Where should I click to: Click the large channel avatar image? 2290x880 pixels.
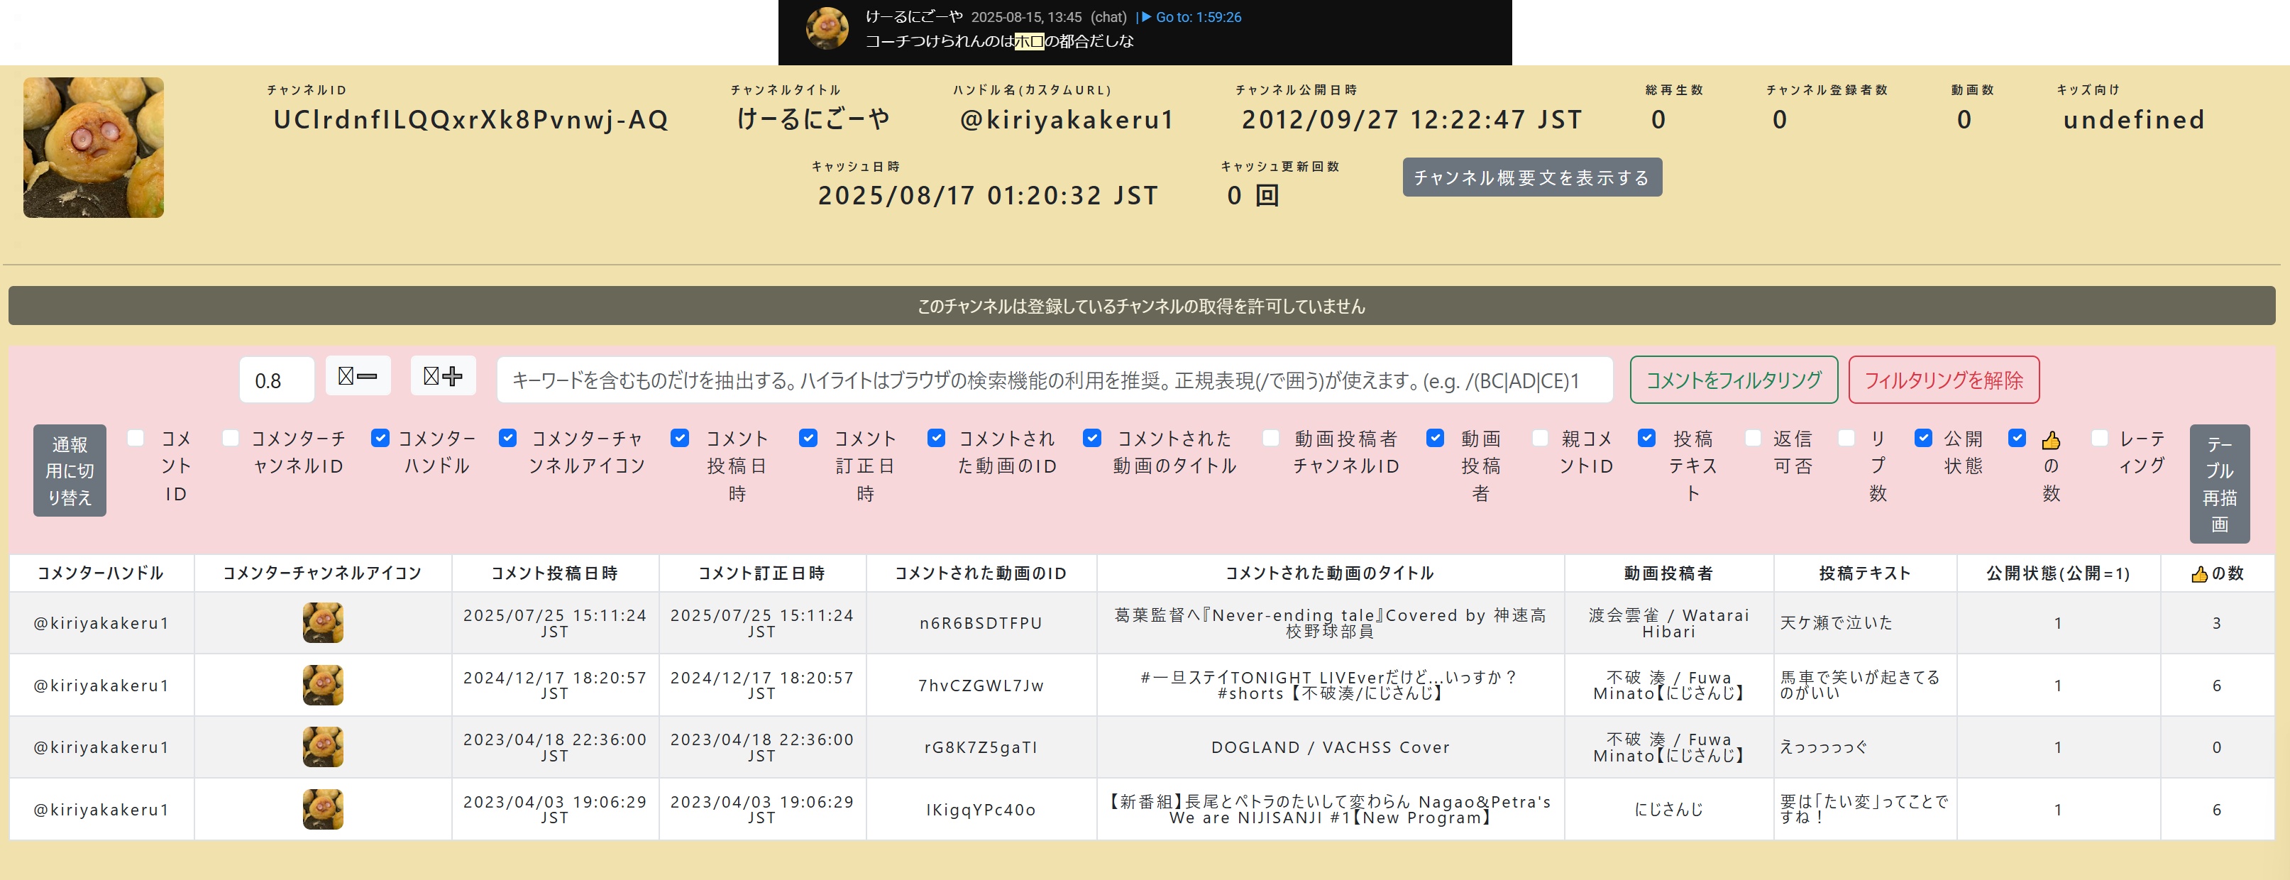94,148
